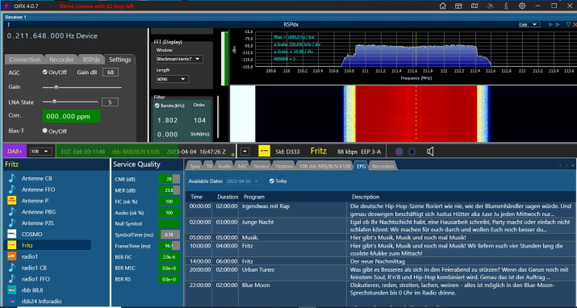The height and width of the screenshot is (308, 577).
Task: Click the music note icon for Antenne CB
Action: [x=12, y=178]
